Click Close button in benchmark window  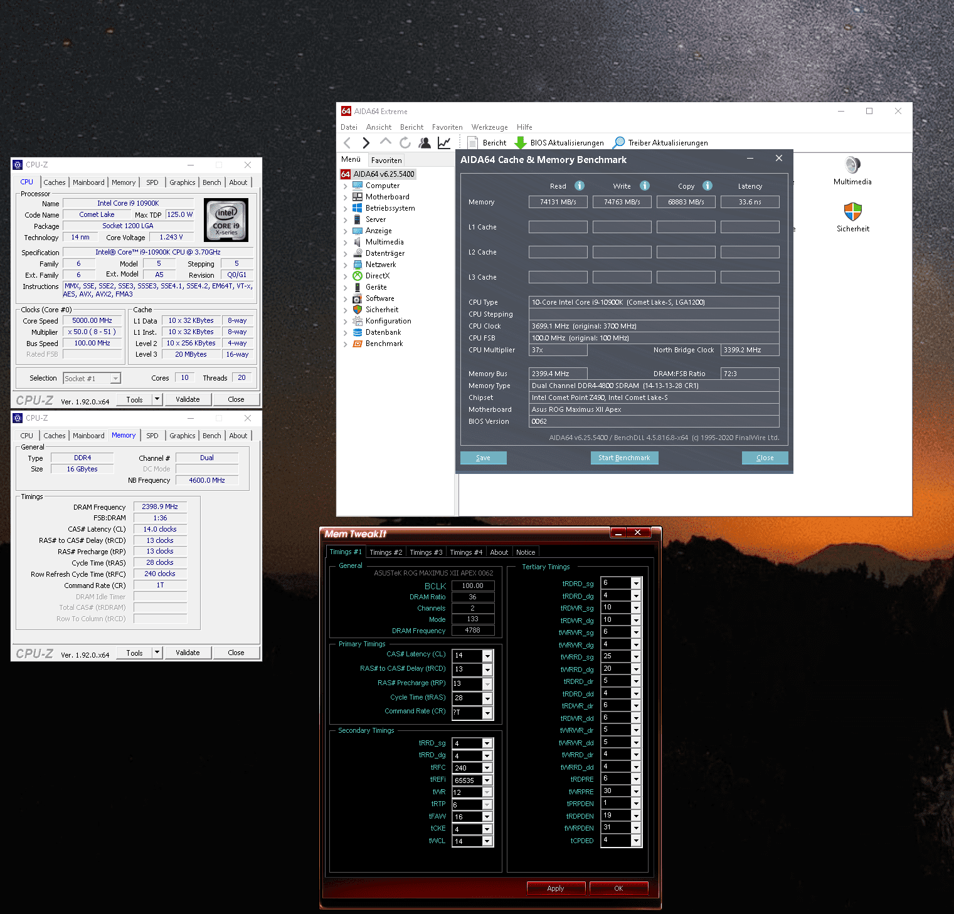pos(765,458)
